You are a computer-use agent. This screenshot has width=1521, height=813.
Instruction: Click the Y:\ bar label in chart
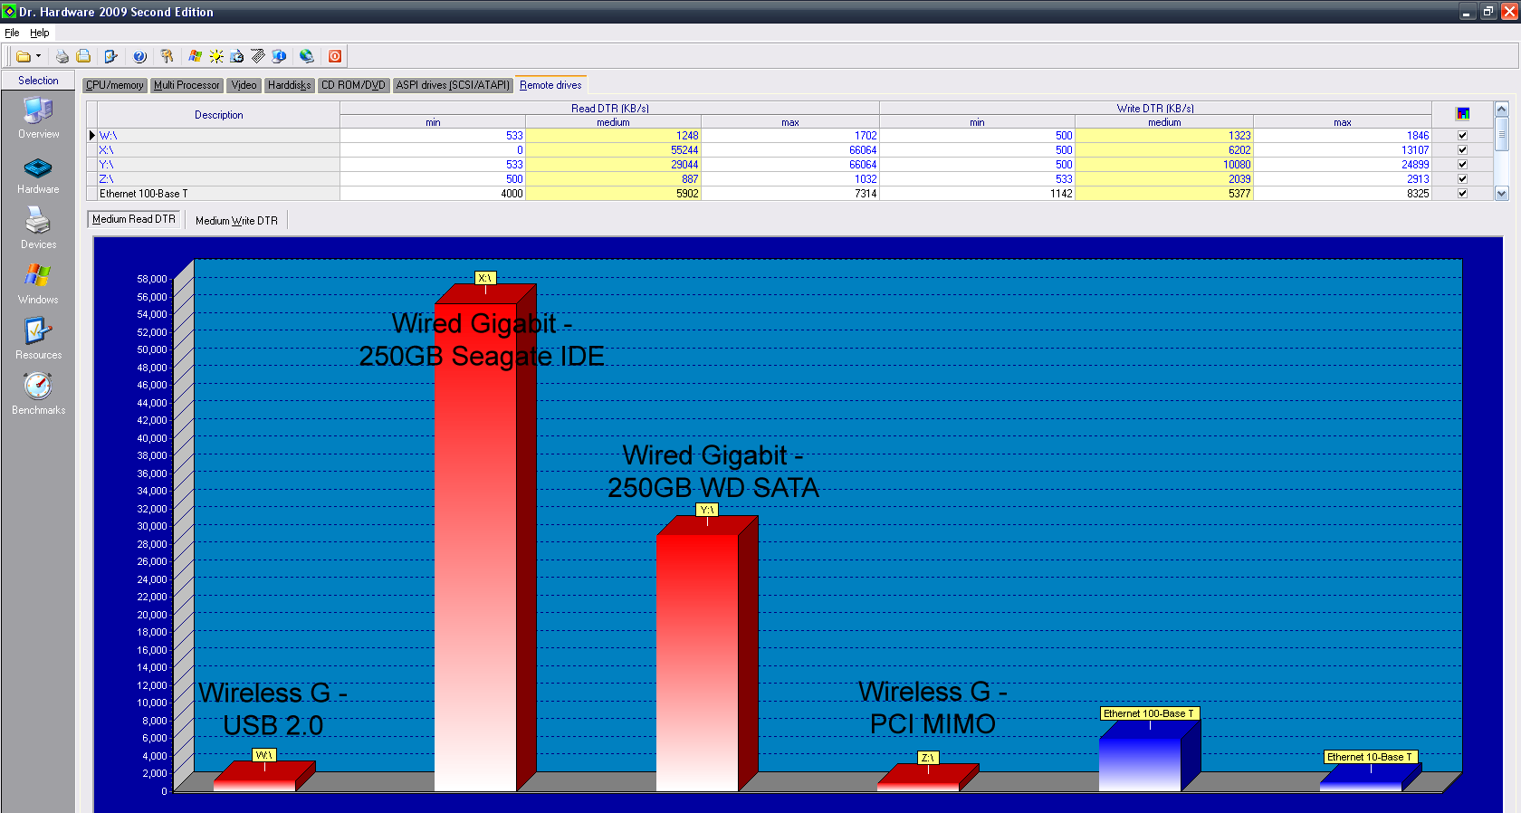[707, 510]
